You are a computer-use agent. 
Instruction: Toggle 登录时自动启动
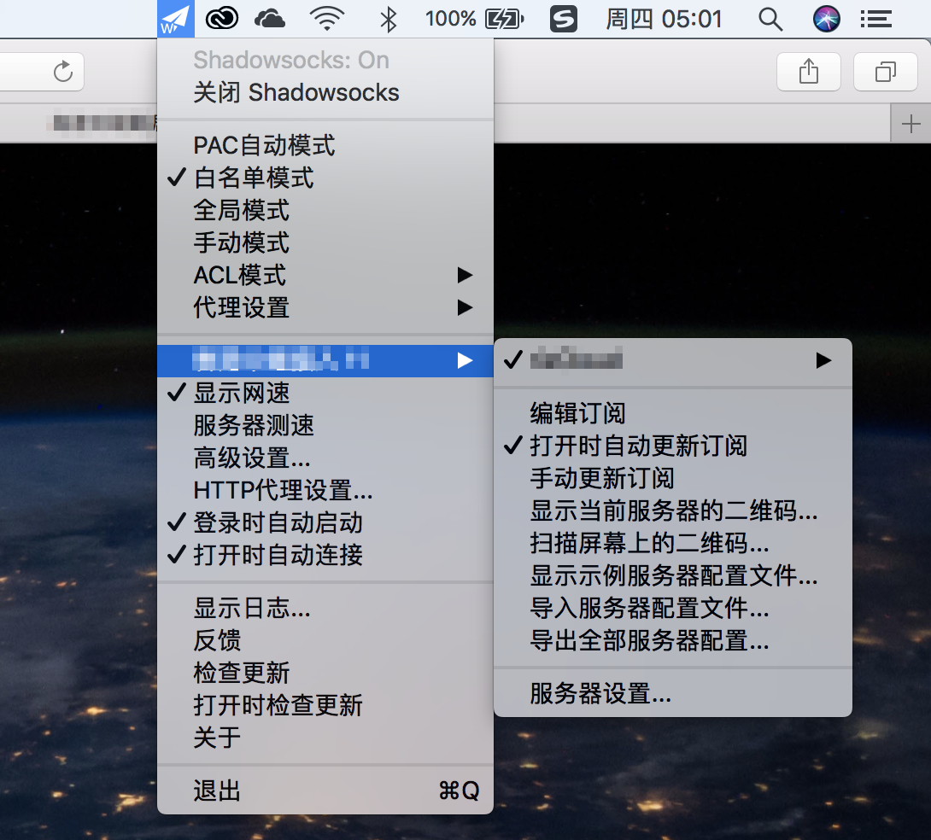[325, 522]
